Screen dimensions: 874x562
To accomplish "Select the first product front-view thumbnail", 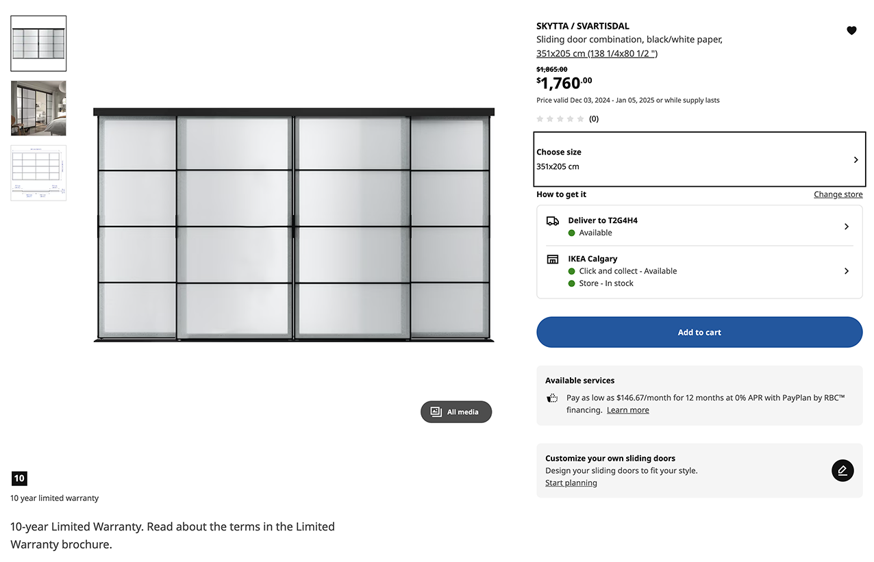I will tap(38, 43).
